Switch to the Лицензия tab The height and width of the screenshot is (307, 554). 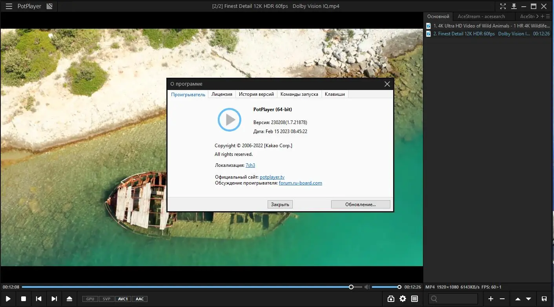222,94
